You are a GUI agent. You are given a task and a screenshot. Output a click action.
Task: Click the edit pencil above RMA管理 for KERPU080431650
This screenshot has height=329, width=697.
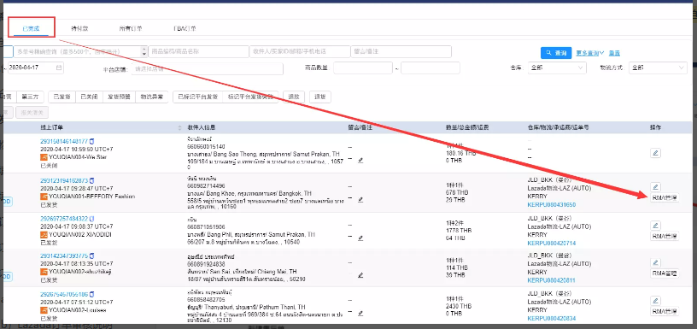[x=655, y=187]
